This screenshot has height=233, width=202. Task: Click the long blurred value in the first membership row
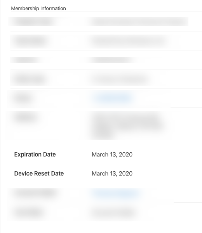[138, 21]
